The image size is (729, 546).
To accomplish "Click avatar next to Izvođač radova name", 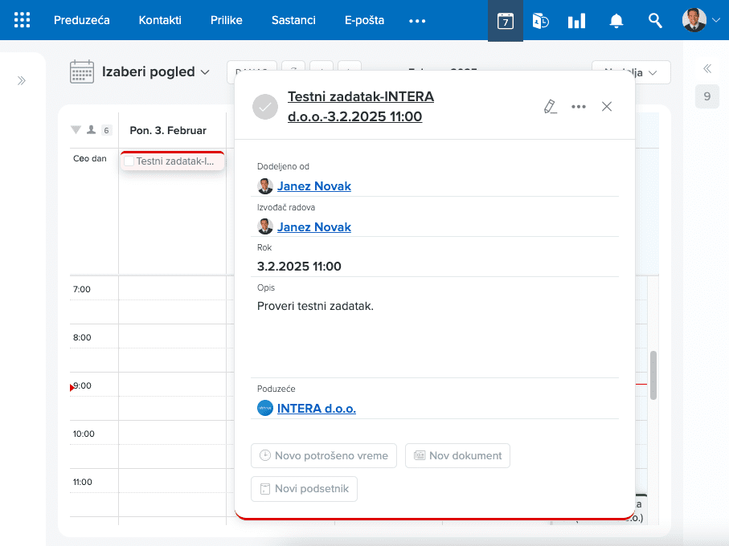I will tap(265, 226).
